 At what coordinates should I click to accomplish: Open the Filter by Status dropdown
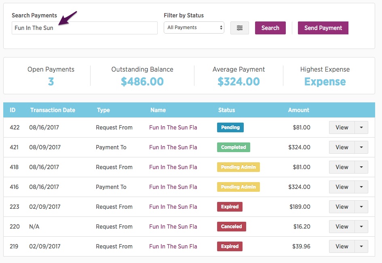coord(194,28)
